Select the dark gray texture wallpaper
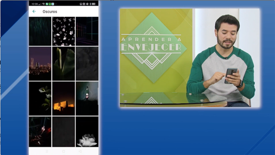The image size is (275, 155). pos(87,64)
